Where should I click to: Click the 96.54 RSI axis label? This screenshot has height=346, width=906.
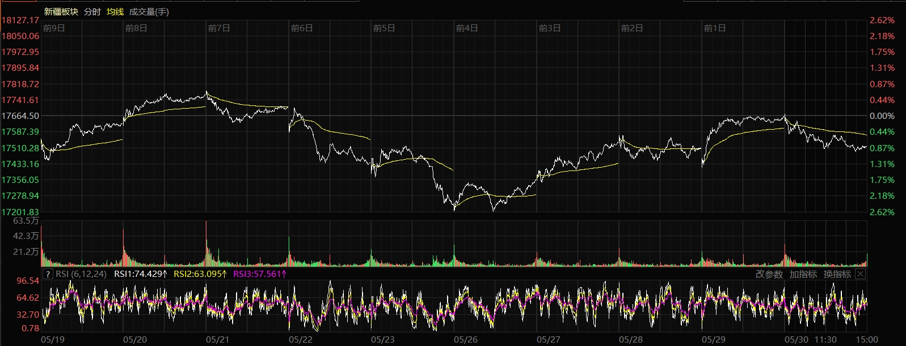pyautogui.click(x=28, y=280)
